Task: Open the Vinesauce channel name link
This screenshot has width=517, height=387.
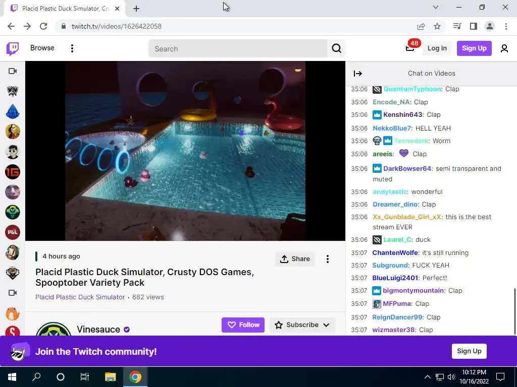Action: pyautogui.click(x=98, y=330)
